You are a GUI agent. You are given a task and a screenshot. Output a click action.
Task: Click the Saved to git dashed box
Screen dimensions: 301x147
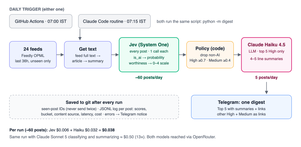click(94, 107)
